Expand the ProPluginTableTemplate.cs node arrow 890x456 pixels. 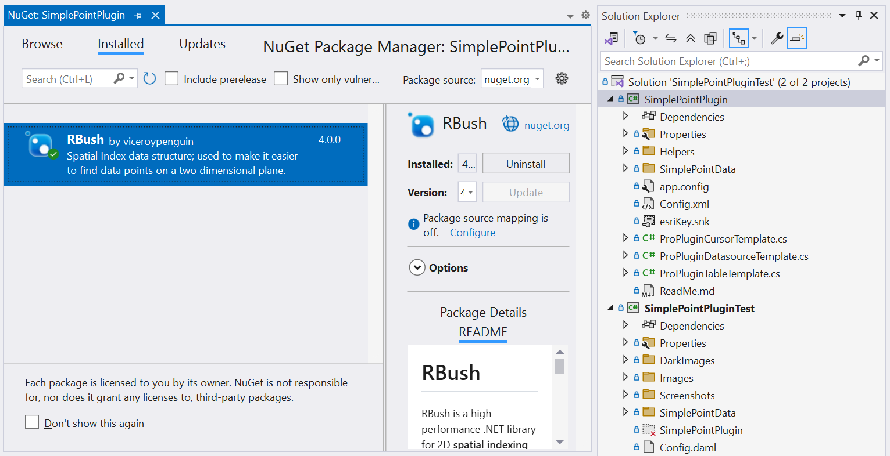tap(625, 273)
